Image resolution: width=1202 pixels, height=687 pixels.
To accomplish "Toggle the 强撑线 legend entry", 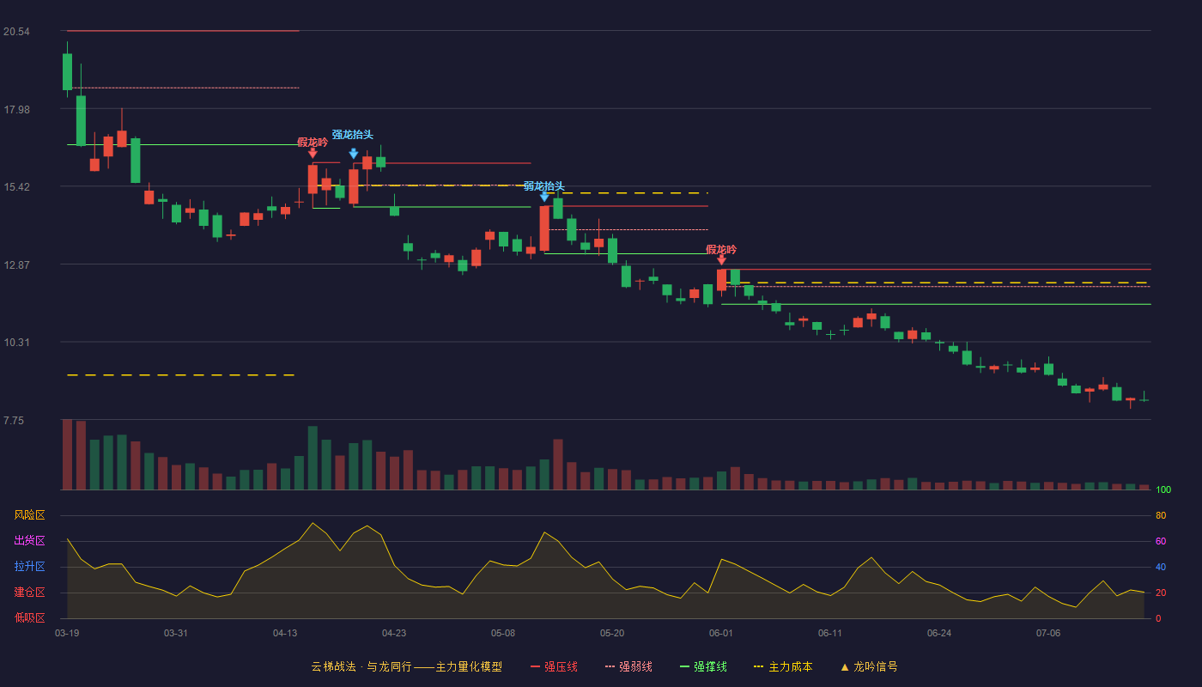I will coord(703,666).
